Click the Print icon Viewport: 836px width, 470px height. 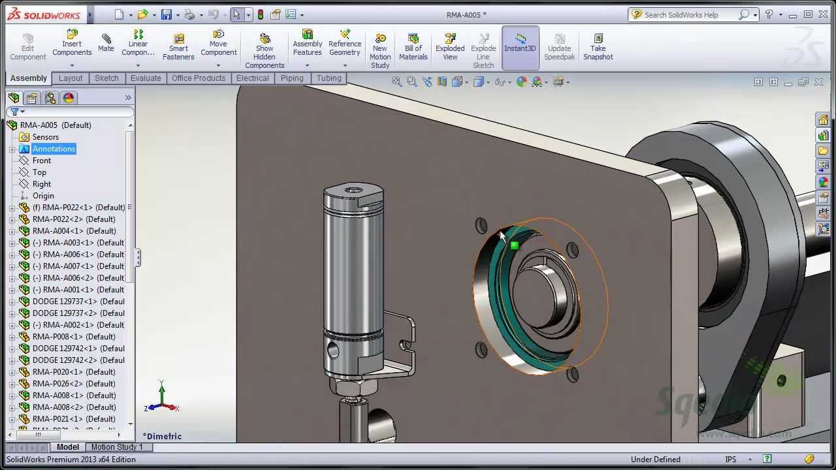(x=189, y=14)
